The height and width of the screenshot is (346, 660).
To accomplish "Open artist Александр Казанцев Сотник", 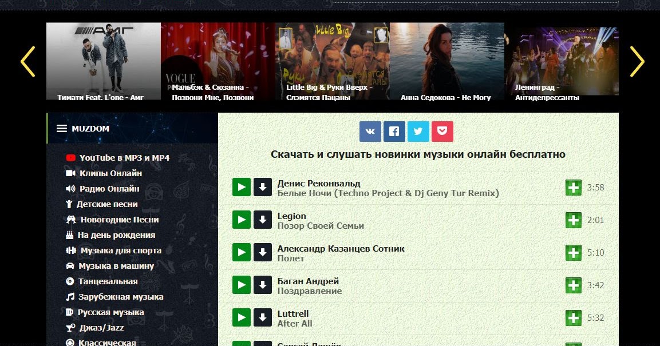I will coord(341,248).
